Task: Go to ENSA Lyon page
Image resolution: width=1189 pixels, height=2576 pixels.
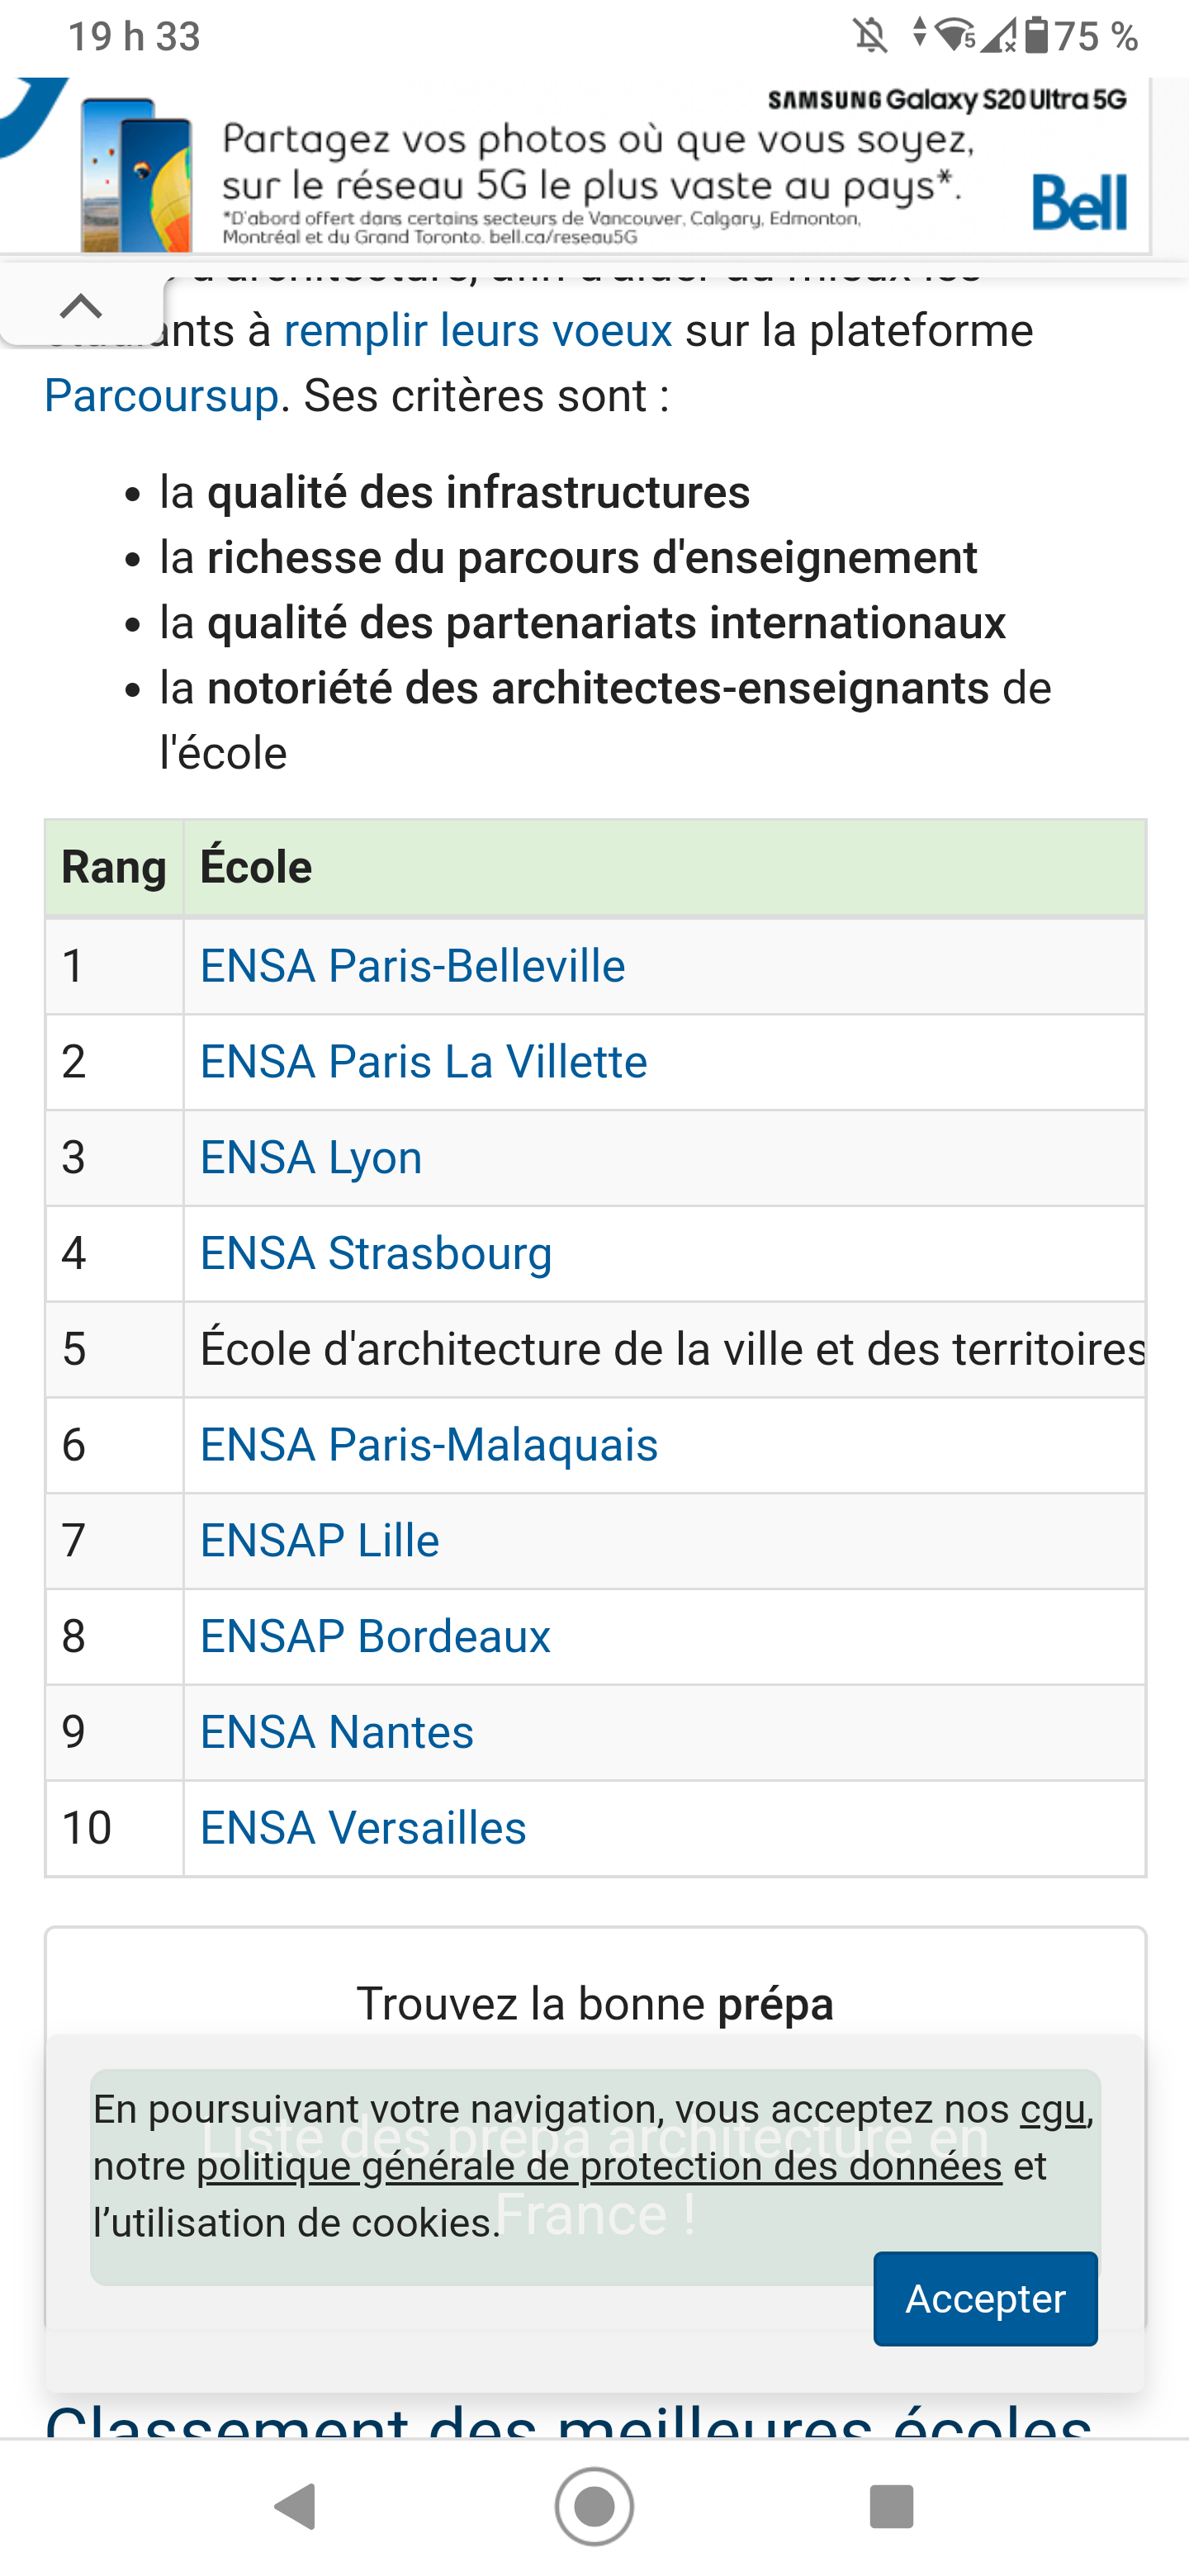Action: (x=311, y=1158)
